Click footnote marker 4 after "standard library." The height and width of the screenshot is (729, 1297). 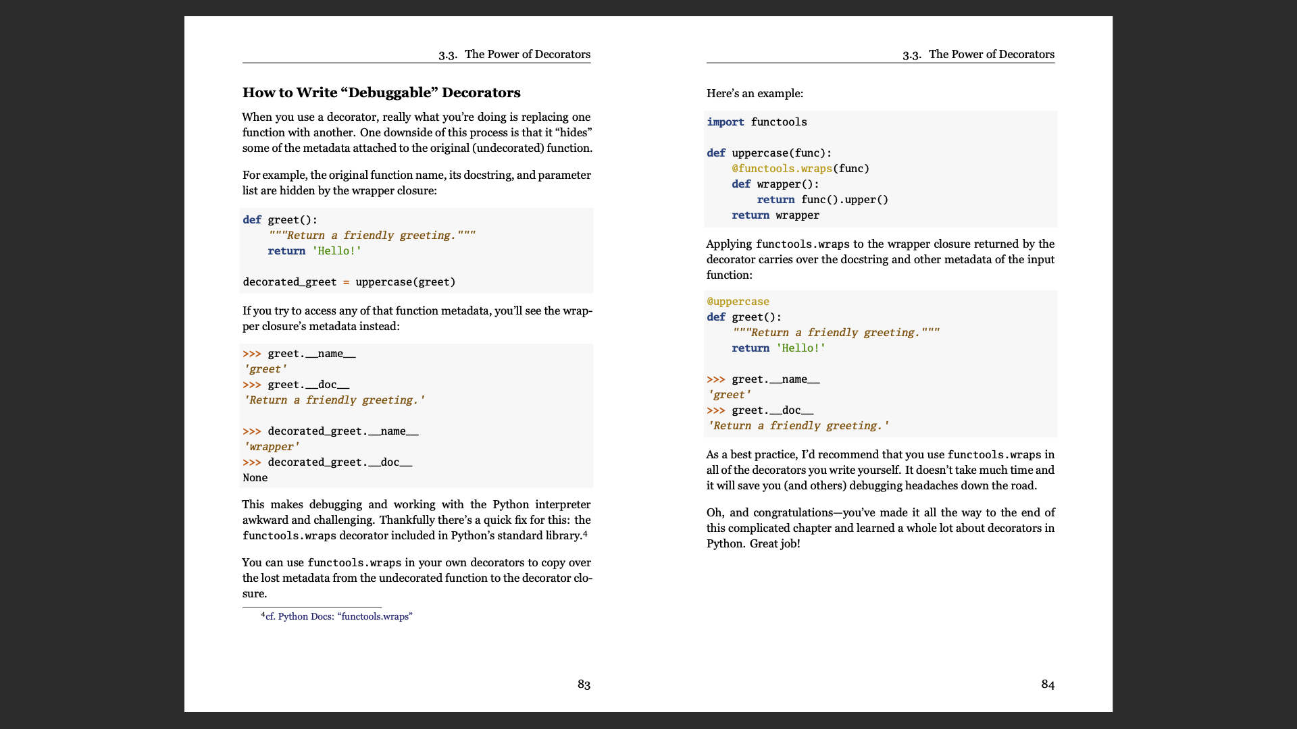pyautogui.click(x=585, y=534)
